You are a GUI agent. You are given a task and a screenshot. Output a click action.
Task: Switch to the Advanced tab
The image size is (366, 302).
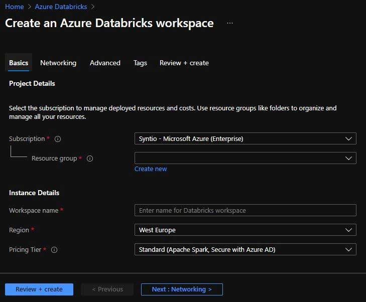coord(105,63)
